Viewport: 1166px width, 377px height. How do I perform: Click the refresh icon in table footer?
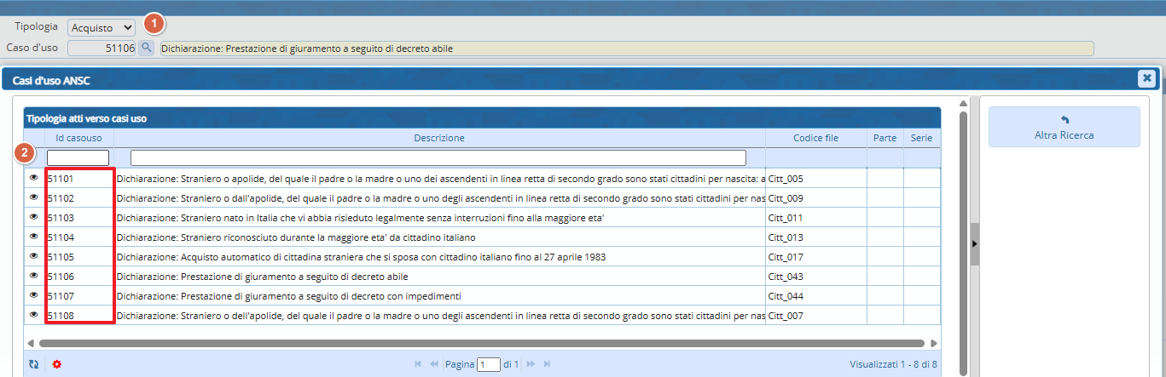pos(33,364)
